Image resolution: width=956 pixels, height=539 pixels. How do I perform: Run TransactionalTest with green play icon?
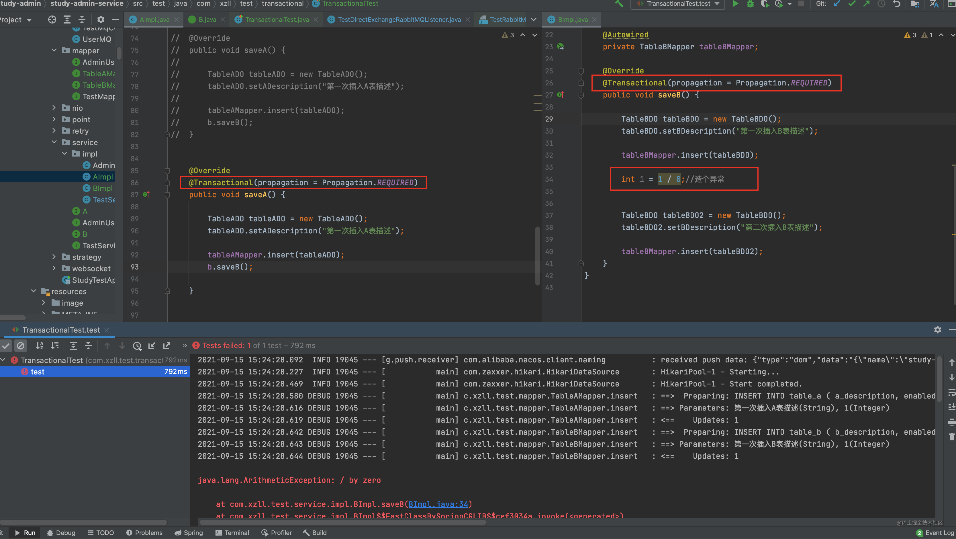click(x=735, y=4)
